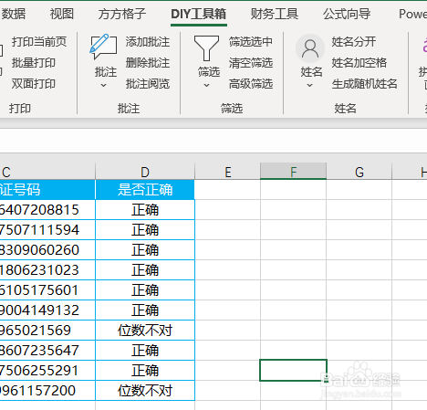This screenshot has height=410, width=427.
Task: Click 正确 cell beside 3309060260
Action: pyautogui.click(x=145, y=250)
